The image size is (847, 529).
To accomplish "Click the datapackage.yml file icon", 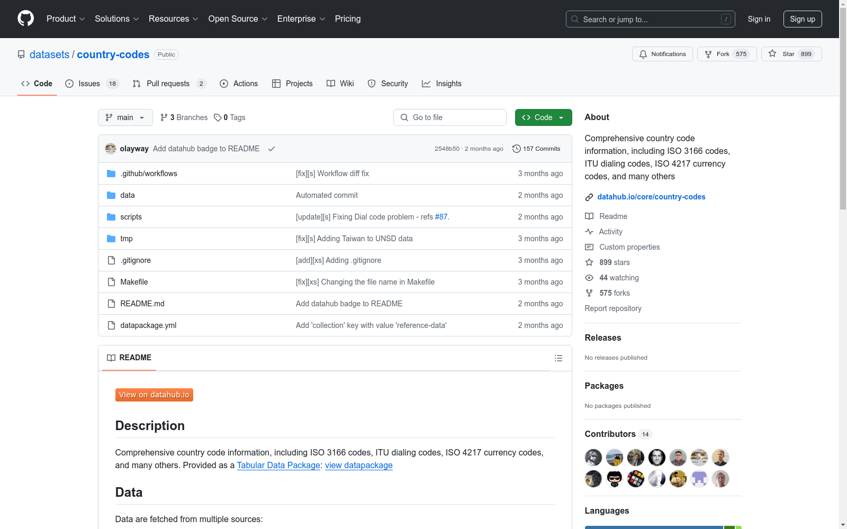I will click(111, 325).
